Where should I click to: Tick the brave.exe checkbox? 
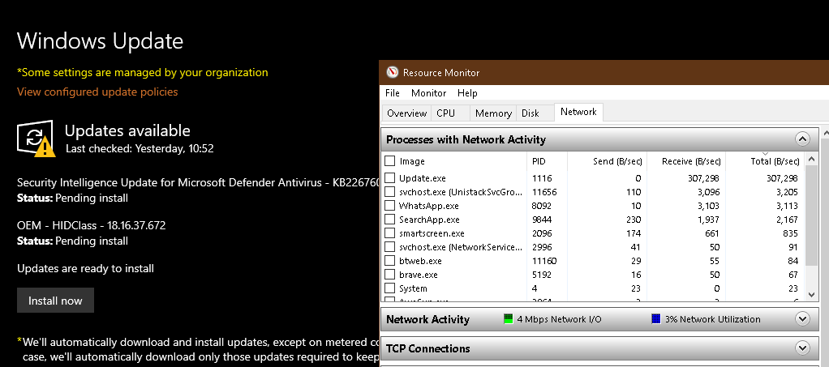(x=389, y=274)
